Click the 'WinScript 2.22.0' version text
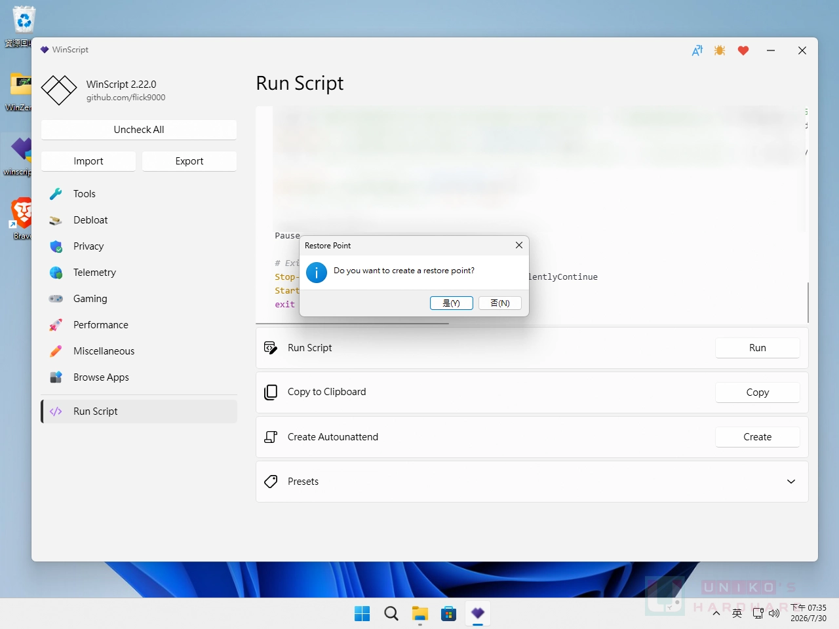The height and width of the screenshot is (629, 839). pyautogui.click(x=121, y=85)
